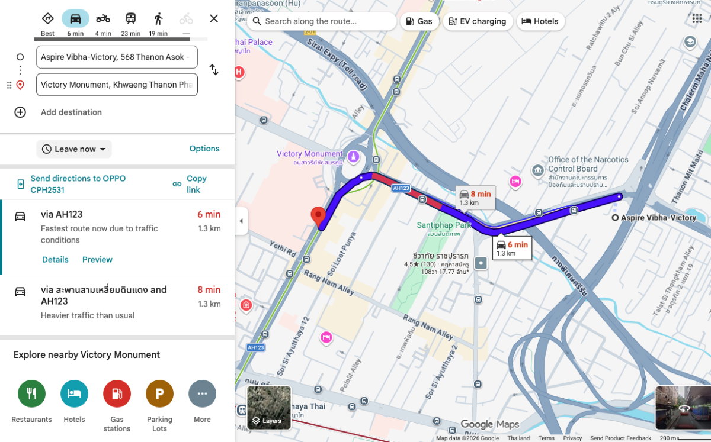Edit the Victory Monument destination field
The height and width of the screenshot is (442, 711).
(117, 85)
